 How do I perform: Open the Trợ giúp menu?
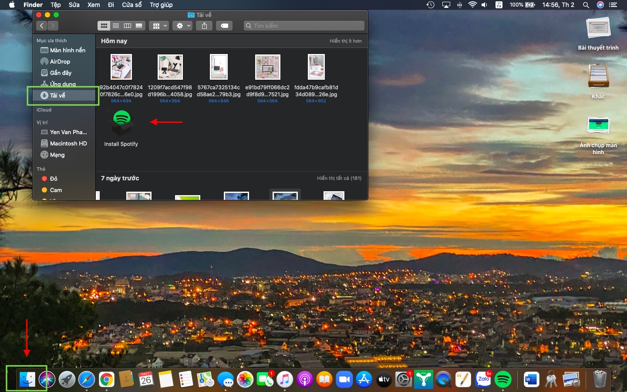coord(161,5)
